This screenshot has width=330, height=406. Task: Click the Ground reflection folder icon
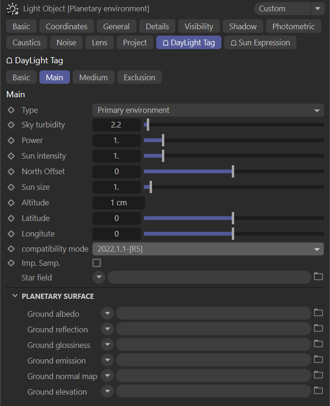pyautogui.click(x=318, y=329)
